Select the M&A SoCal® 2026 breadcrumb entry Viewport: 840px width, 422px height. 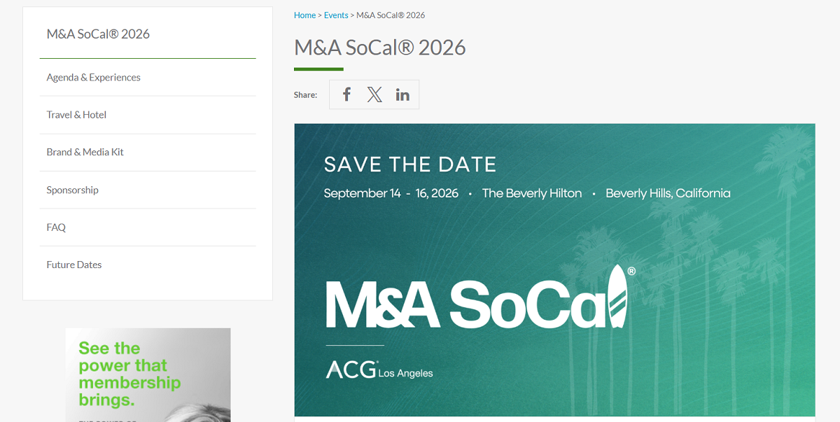click(391, 15)
